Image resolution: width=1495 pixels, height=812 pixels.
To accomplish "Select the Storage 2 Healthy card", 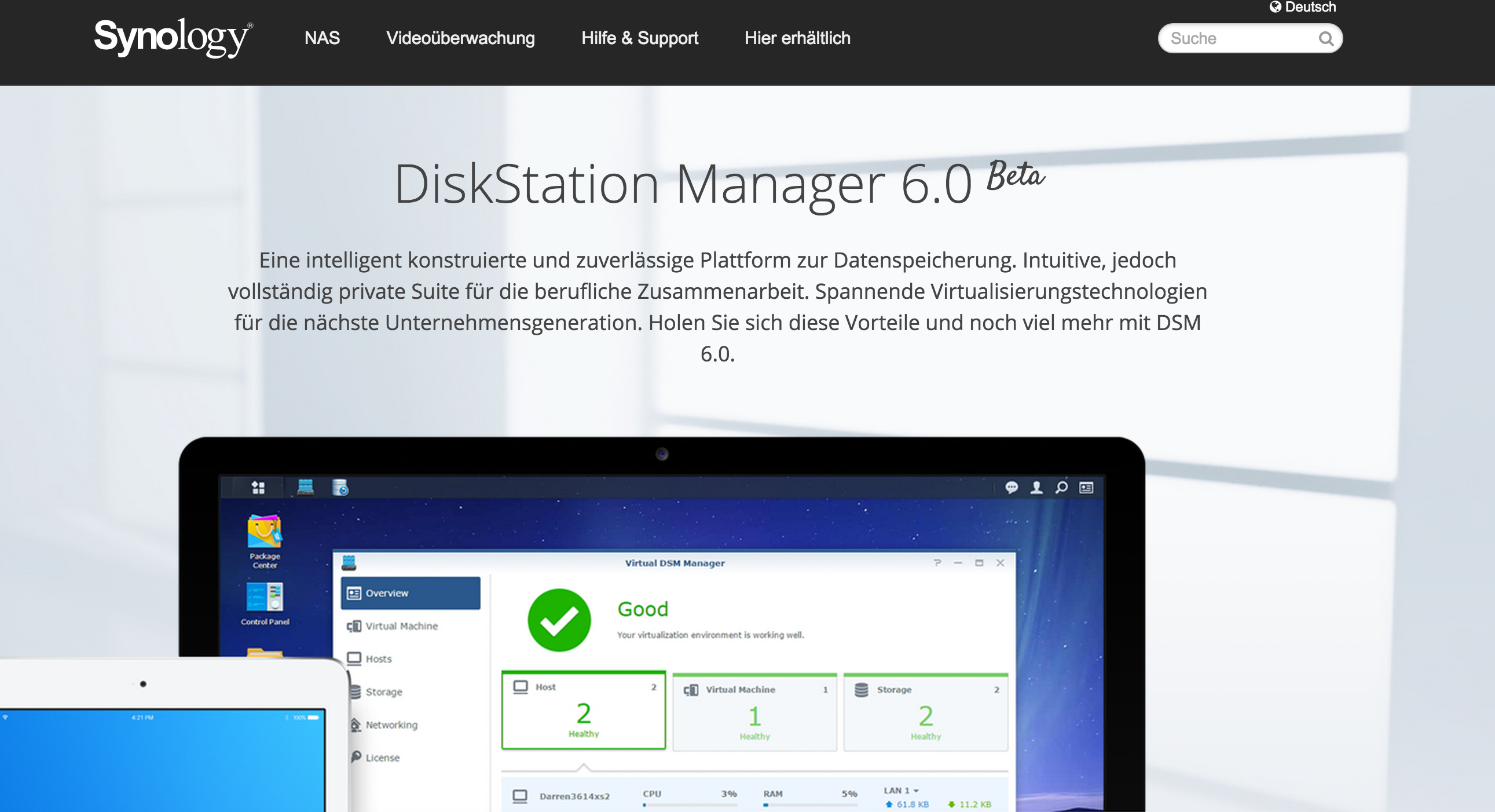I will point(926,713).
